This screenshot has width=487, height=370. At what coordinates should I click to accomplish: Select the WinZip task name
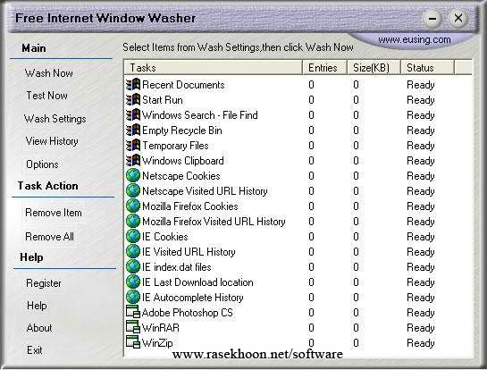tap(157, 343)
